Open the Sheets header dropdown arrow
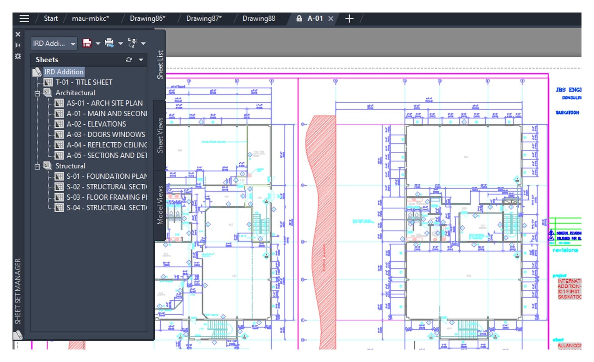 pyautogui.click(x=141, y=60)
